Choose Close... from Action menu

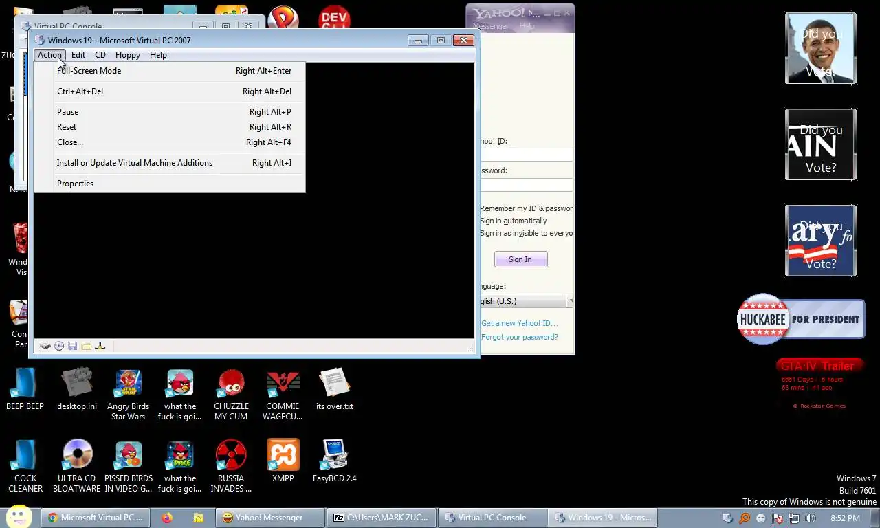pyautogui.click(x=170, y=142)
